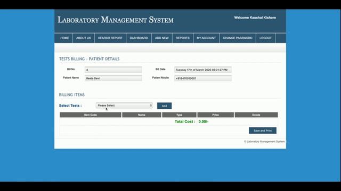Click the Laboratory Management System title
Screen dimensions: 341x191
click(x=116, y=20)
